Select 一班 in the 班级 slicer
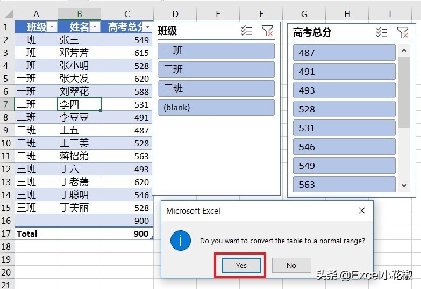The height and width of the screenshot is (289, 421). pos(216,51)
